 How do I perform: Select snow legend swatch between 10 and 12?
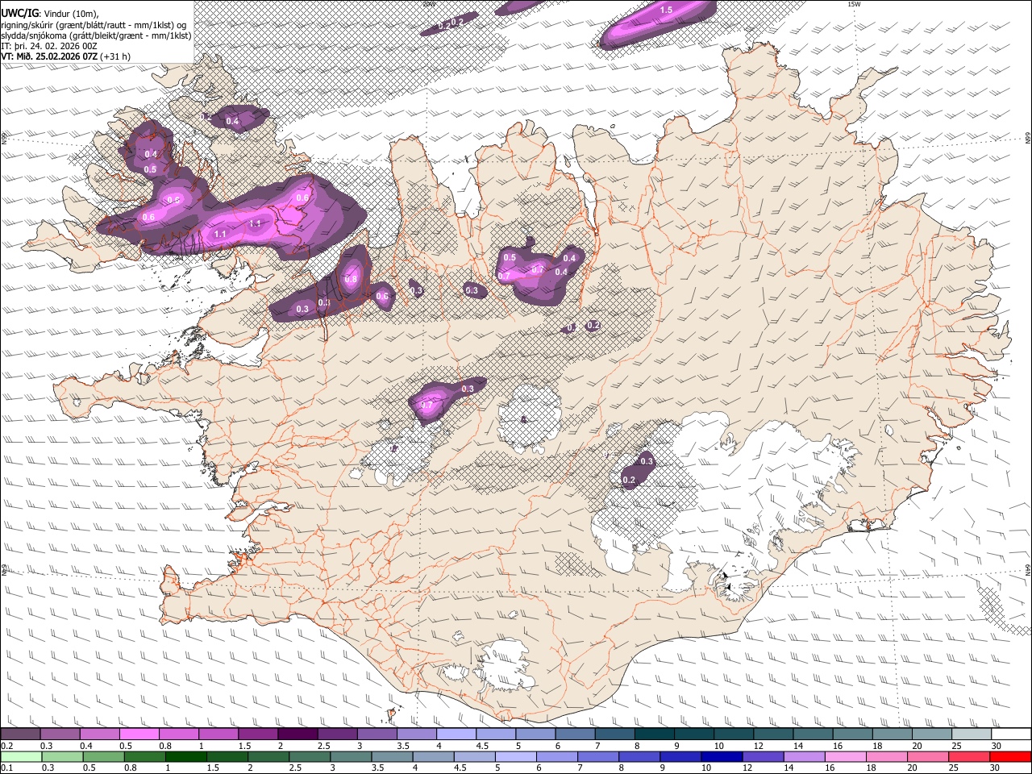tap(733, 734)
